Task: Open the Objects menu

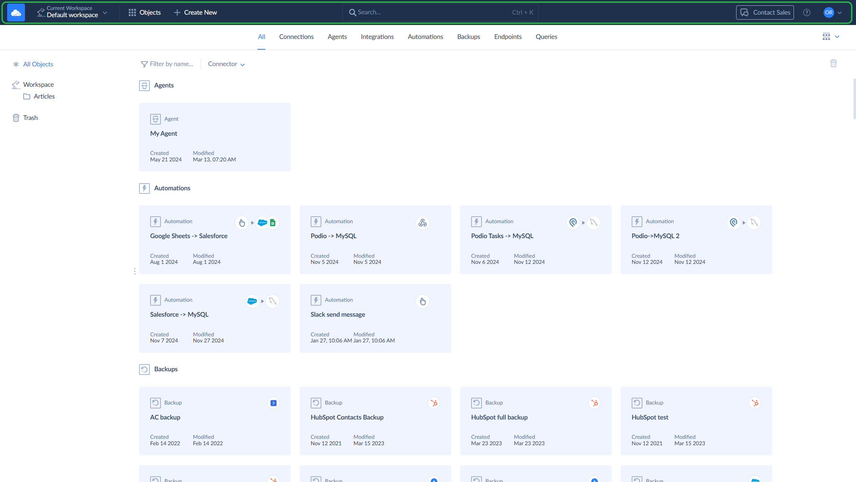Action: click(144, 12)
